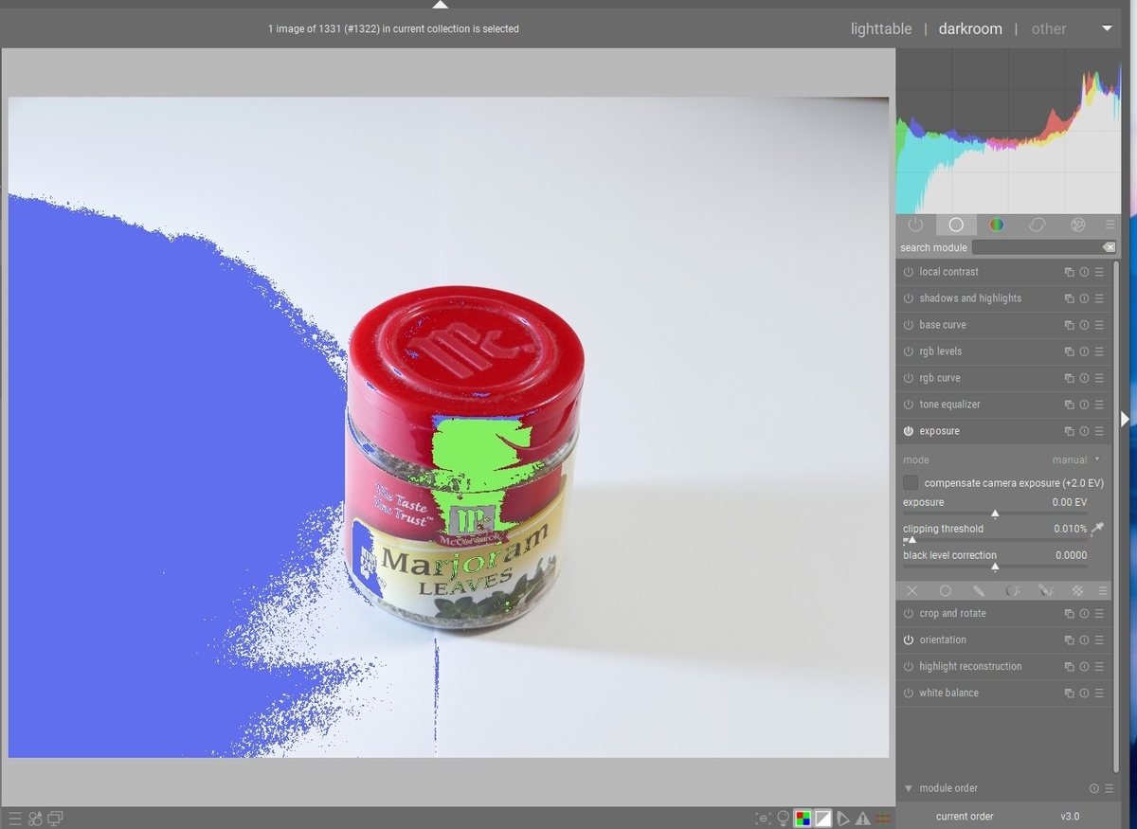Show only active modules group
The image size is (1137, 829).
915,225
